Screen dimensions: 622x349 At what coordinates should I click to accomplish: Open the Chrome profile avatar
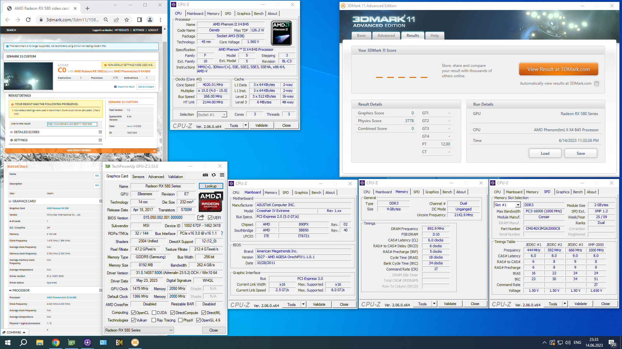[x=150, y=20]
